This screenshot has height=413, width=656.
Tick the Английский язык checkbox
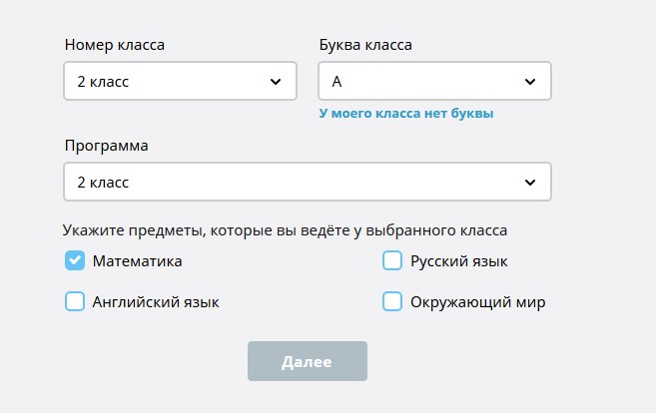pyautogui.click(x=74, y=301)
